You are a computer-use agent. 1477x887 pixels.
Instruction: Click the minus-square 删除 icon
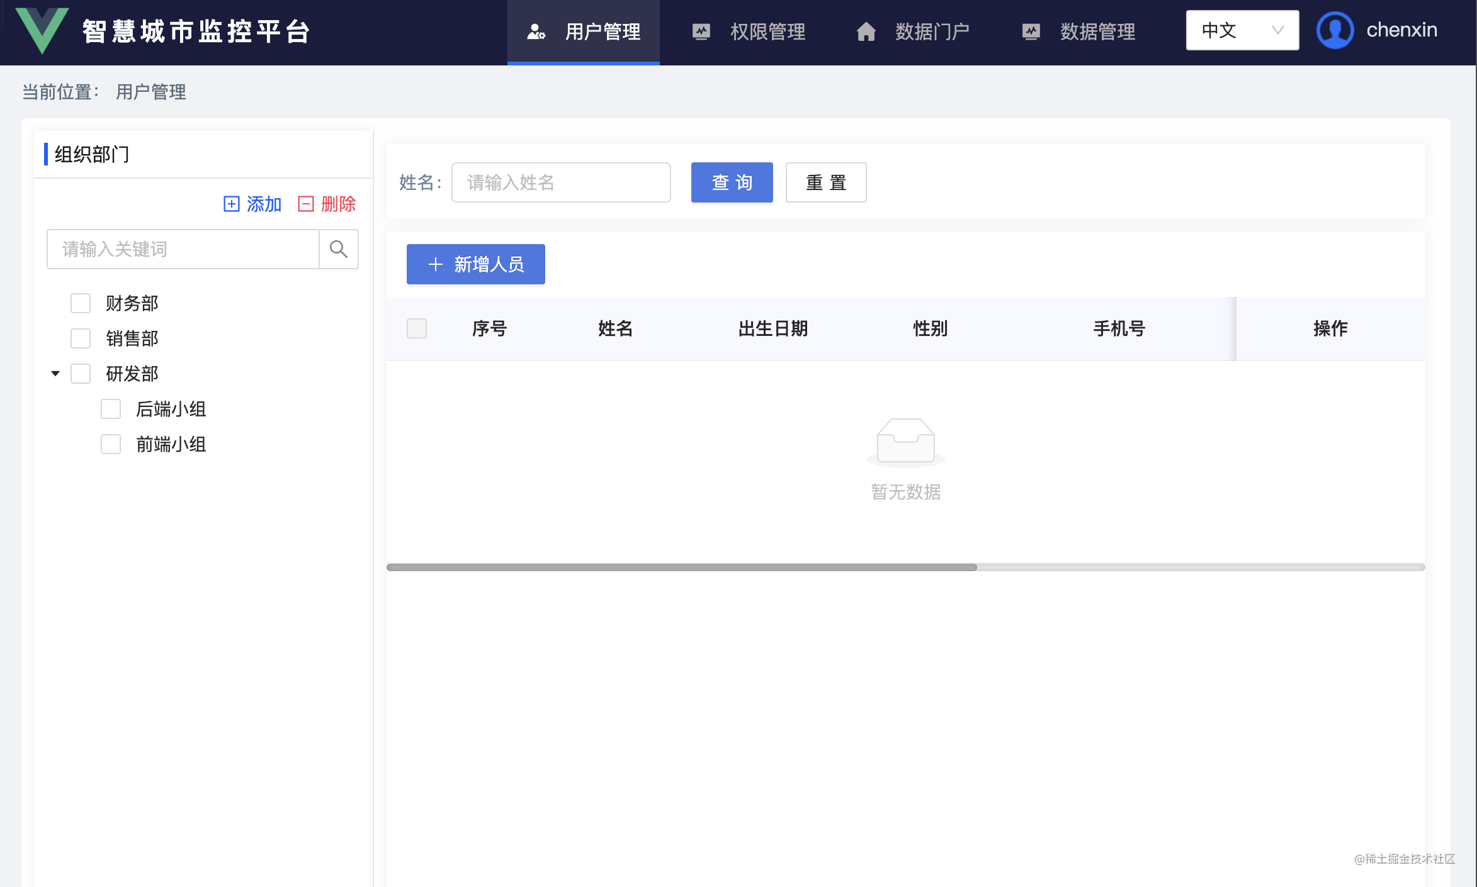(306, 204)
